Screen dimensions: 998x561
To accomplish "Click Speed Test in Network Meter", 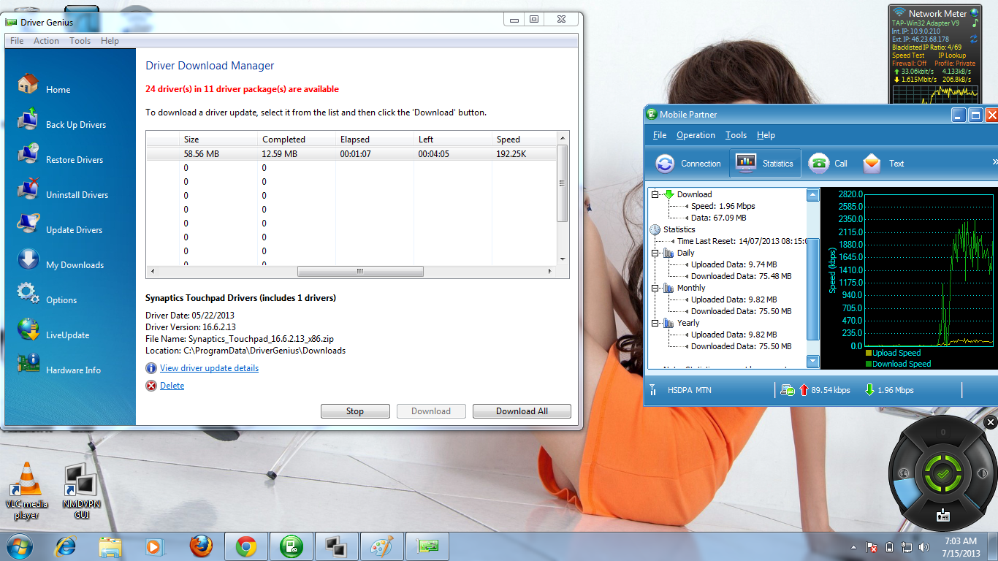I will (x=908, y=56).
